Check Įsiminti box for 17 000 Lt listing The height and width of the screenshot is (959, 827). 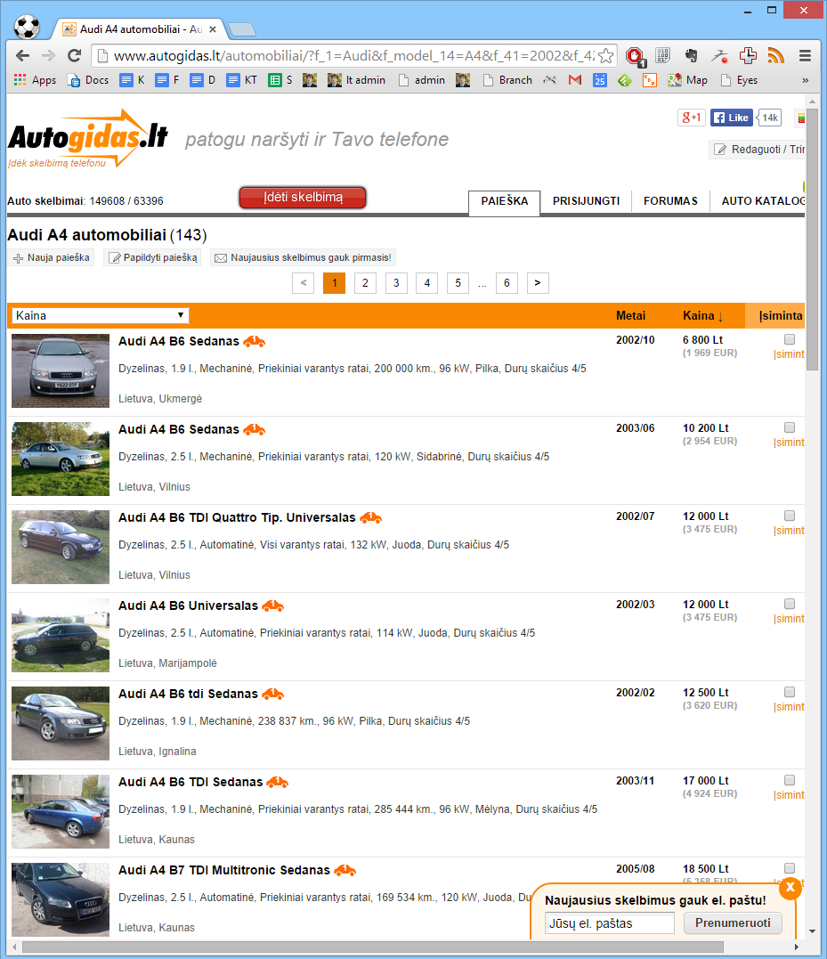pyautogui.click(x=790, y=780)
